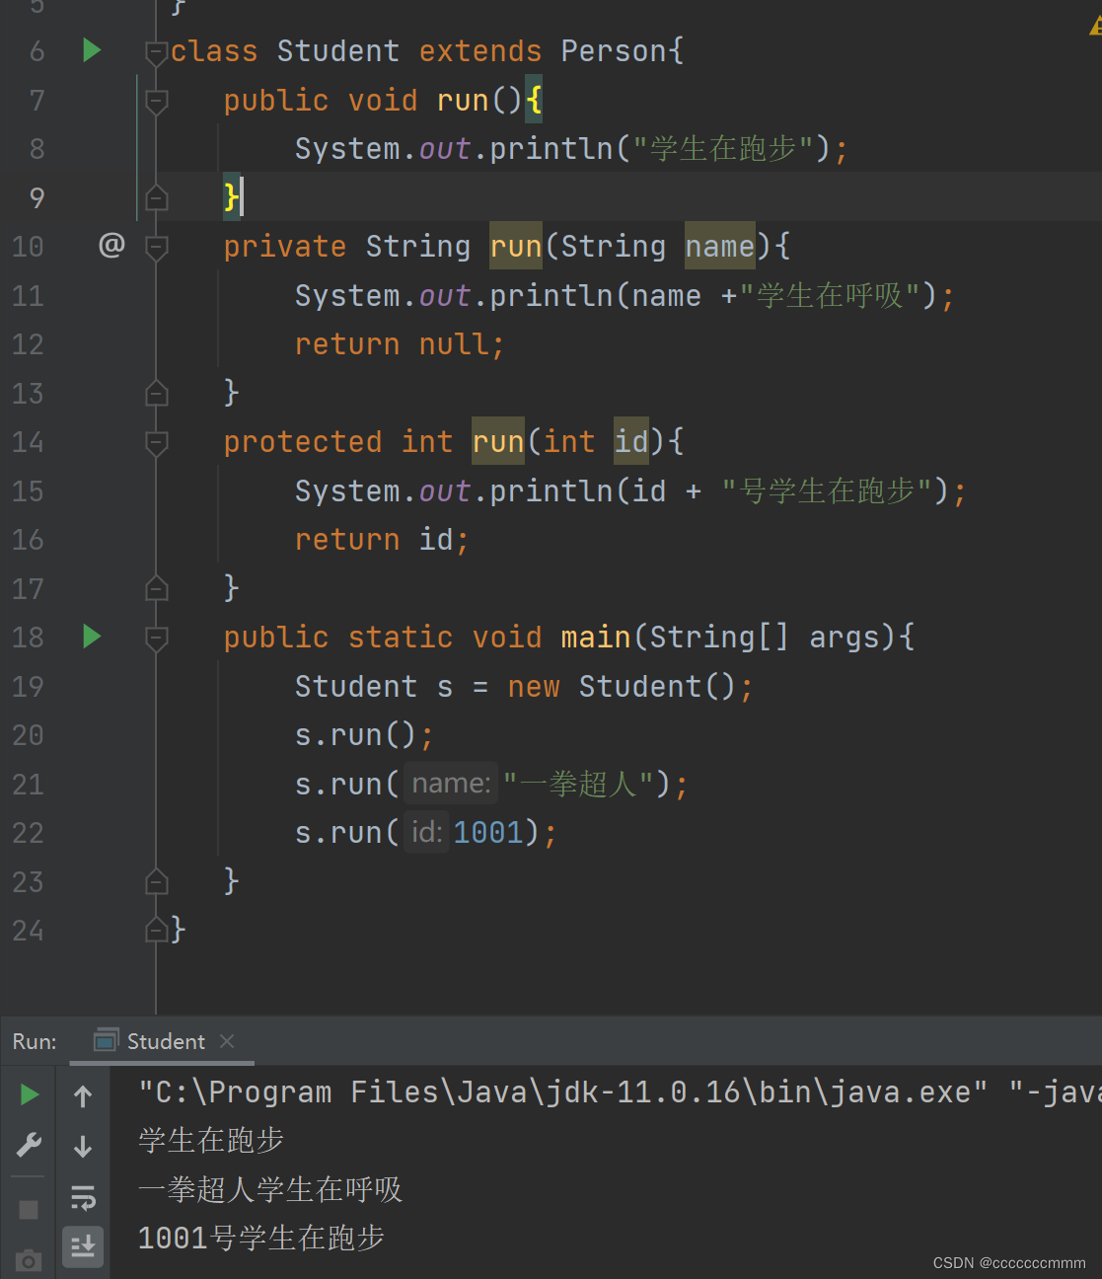Viewport: 1102px width, 1279px height.
Task: Click console output '1001号学生在跑步'
Action: point(261,1238)
